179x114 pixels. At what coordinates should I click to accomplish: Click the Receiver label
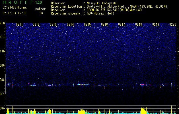pyautogui.click(x=58, y=10)
